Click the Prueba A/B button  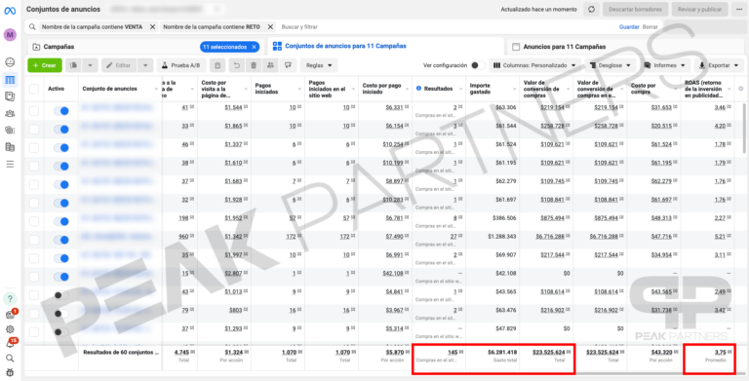181,65
